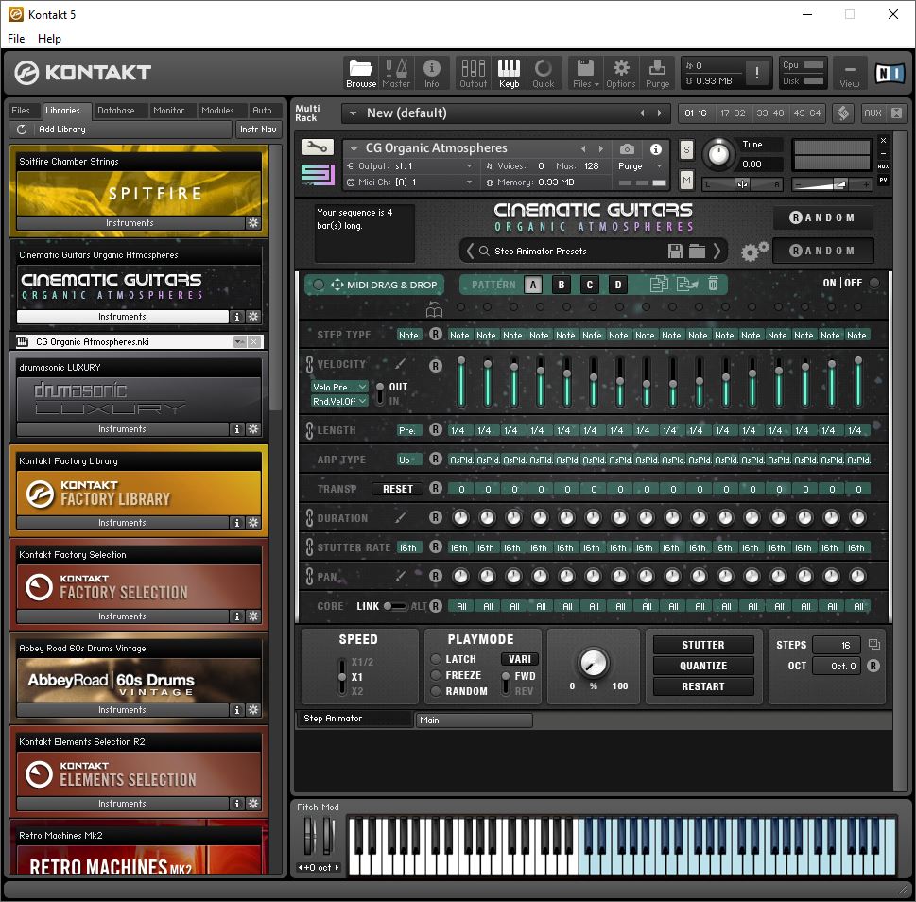Paste the copied pattern
916x902 pixels.
(687, 284)
